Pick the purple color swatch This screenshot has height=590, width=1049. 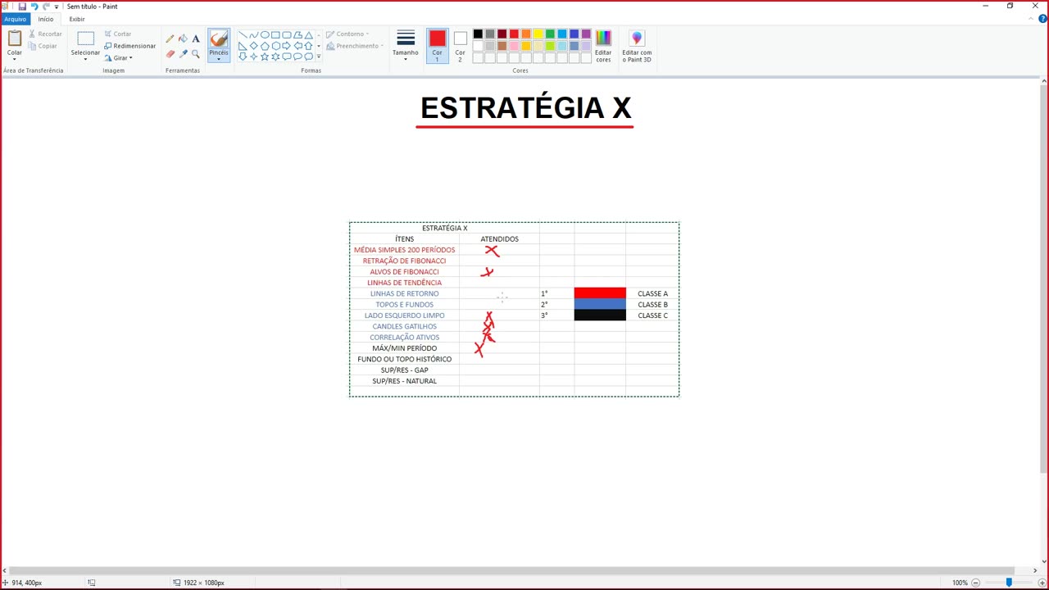click(x=586, y=34)
